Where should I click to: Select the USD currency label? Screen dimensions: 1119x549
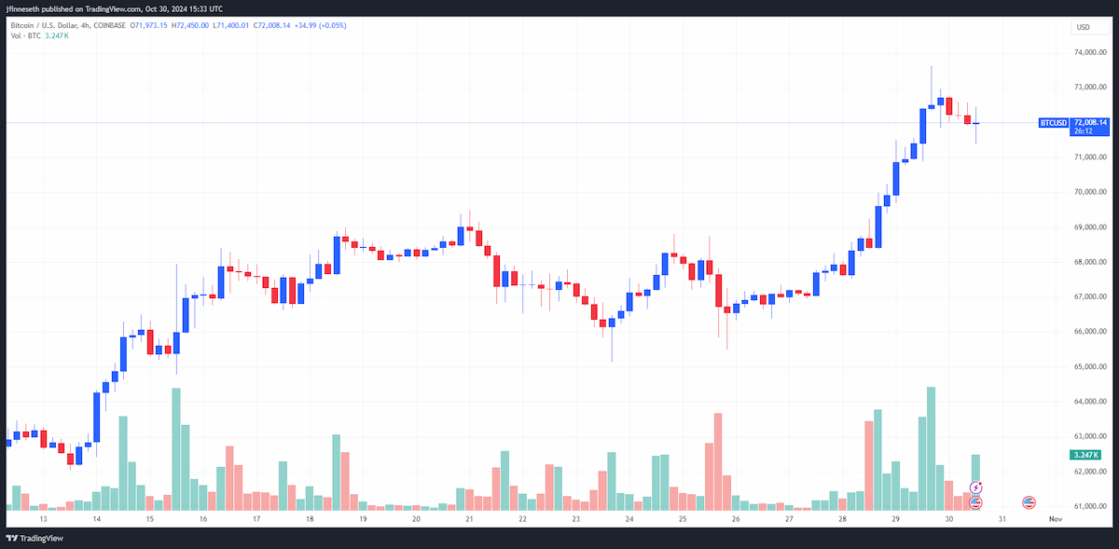pyautogui.click(x=1084, y=27)
